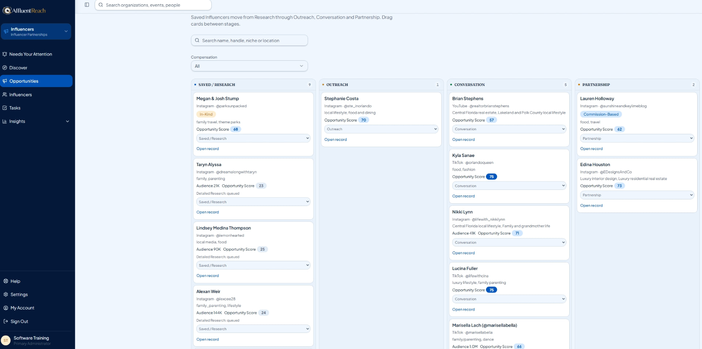Click the In-Kind tag on Megan & Josh Stump

click(206, 114)
